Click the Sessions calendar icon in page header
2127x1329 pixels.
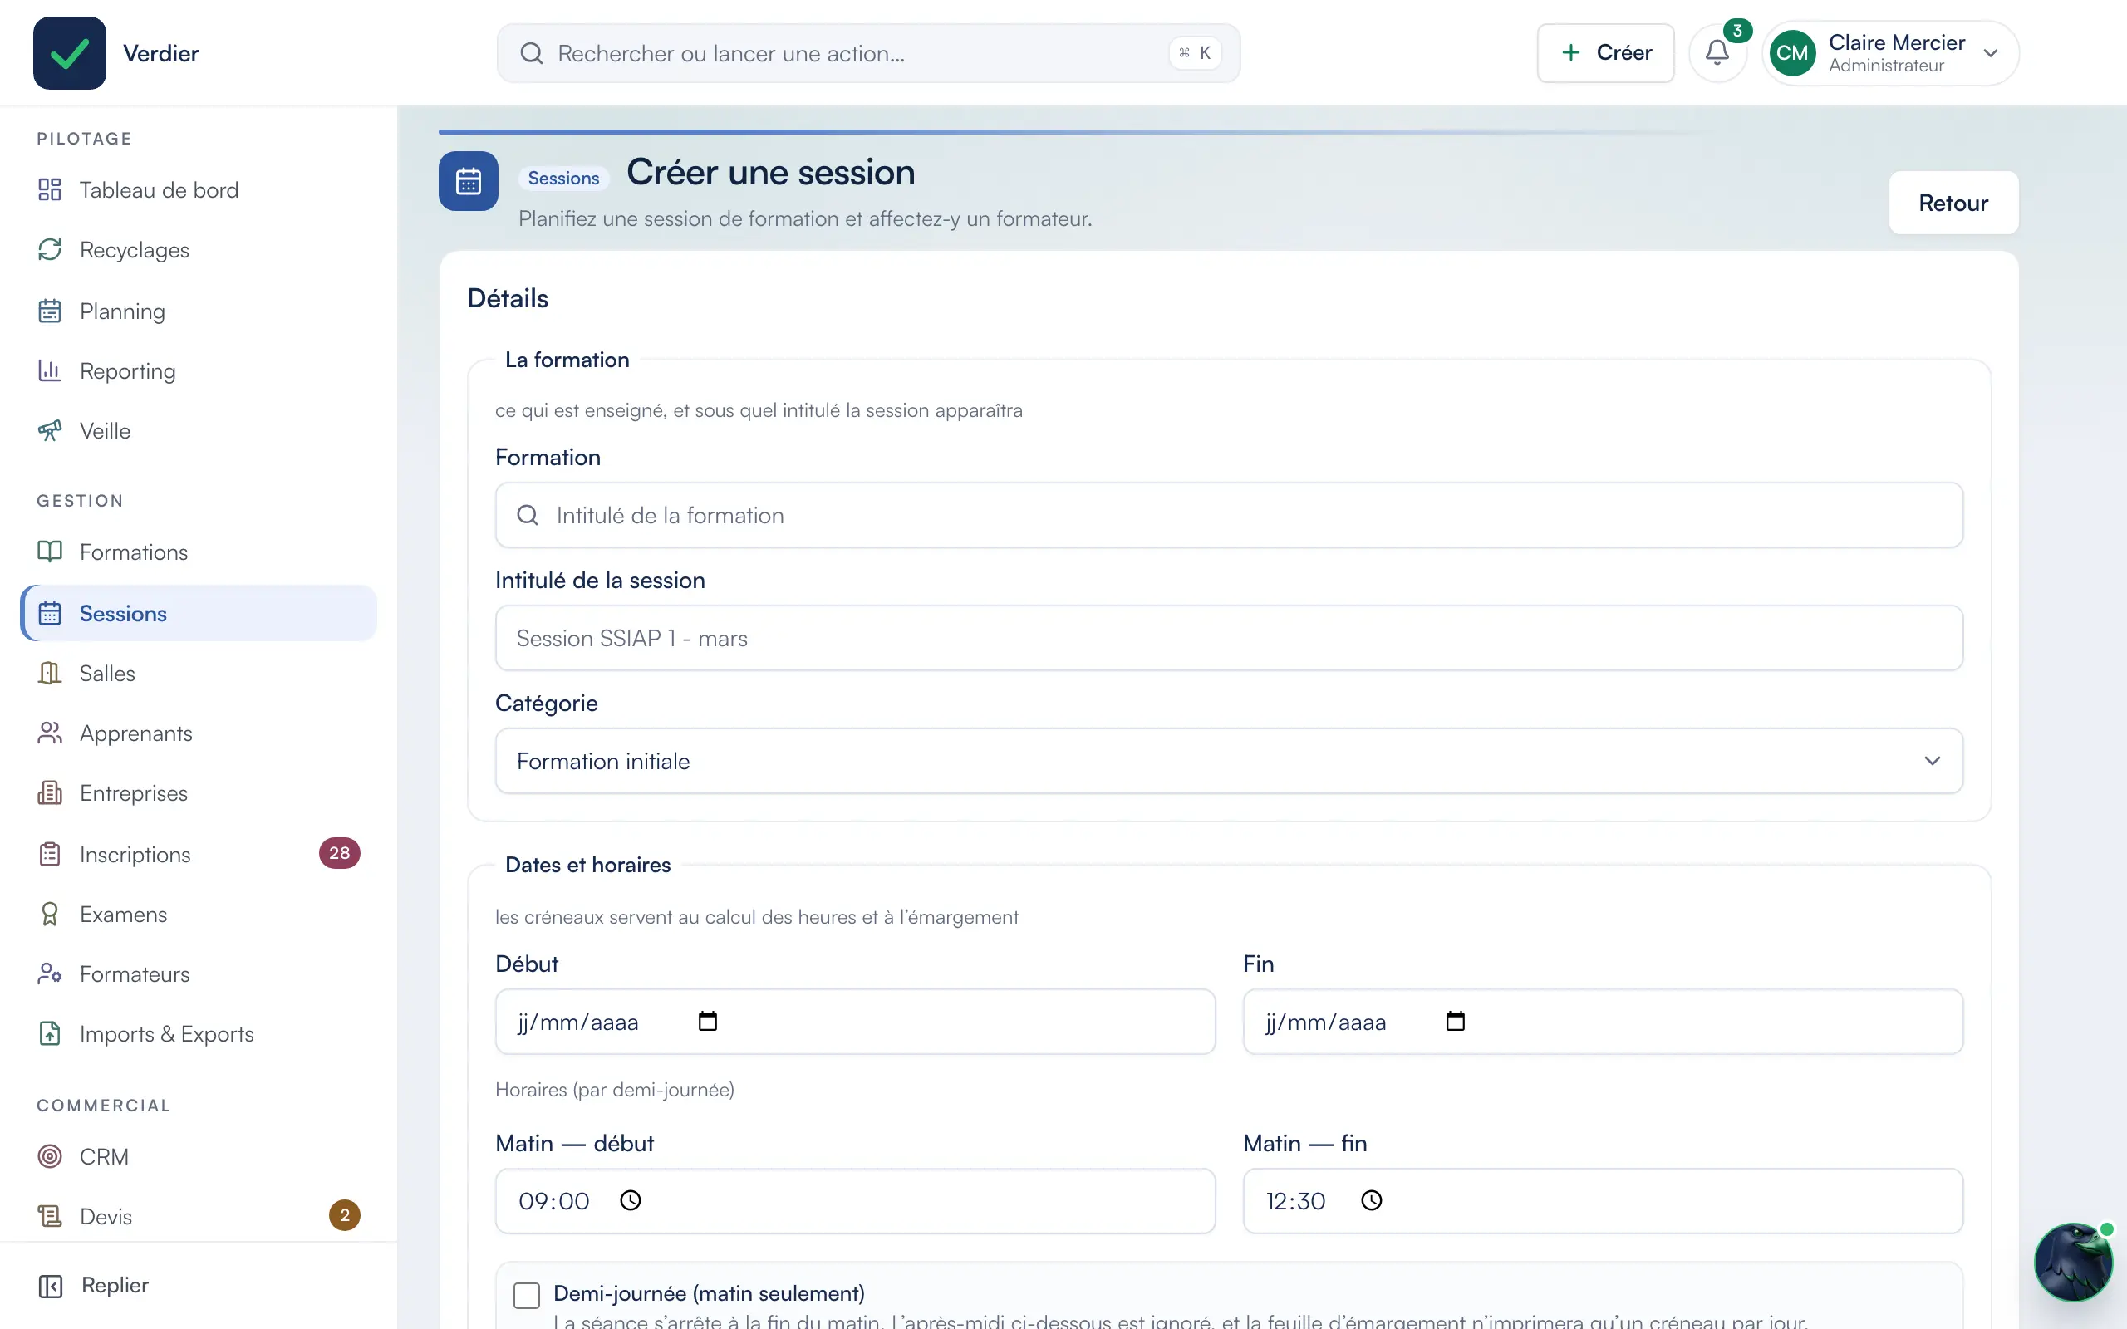469,181
